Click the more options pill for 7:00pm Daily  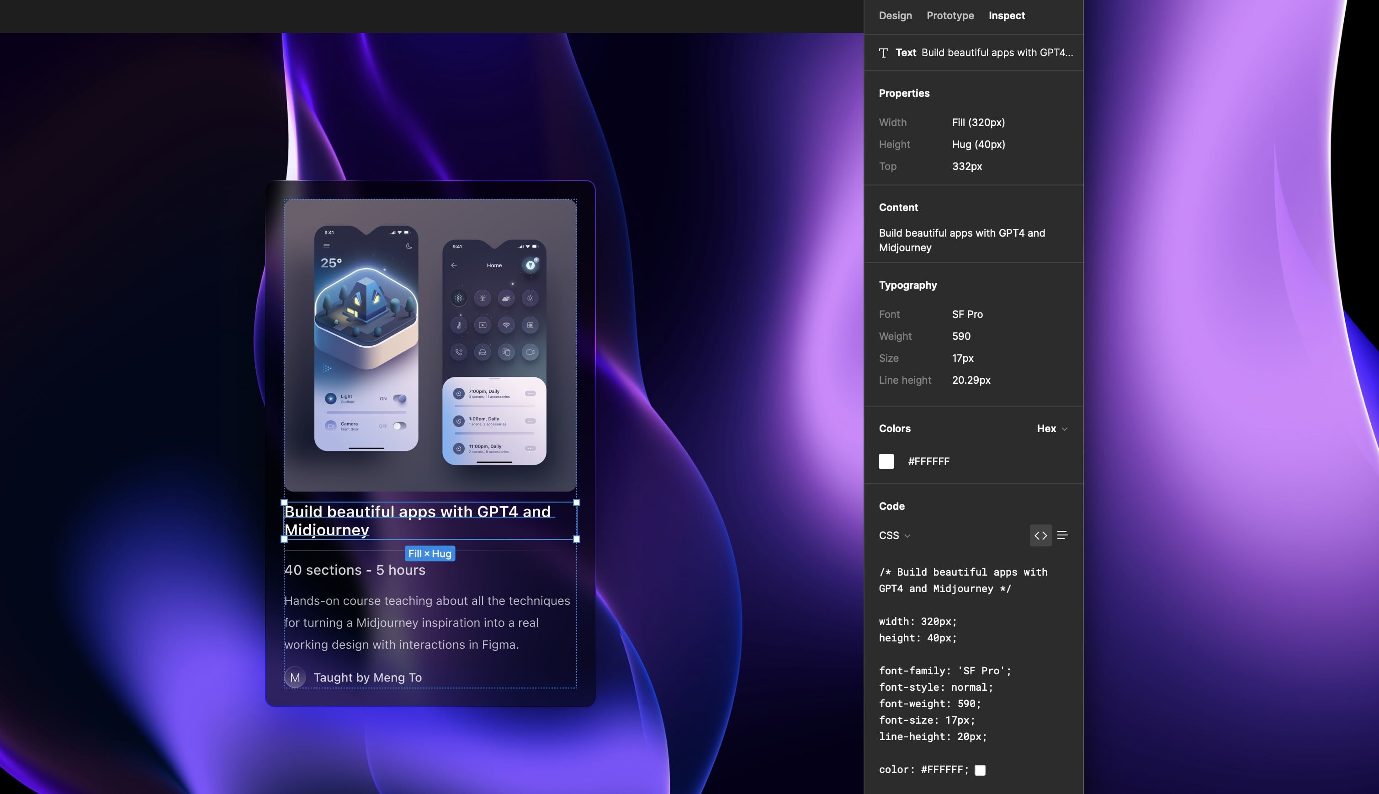pyautogui.click(x=530, y=394)
